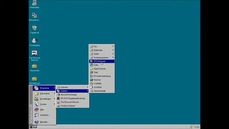Click the Einstellungen control panel icon
The width and height of the screenshot is (229, 129).
[x=36, y=99]
